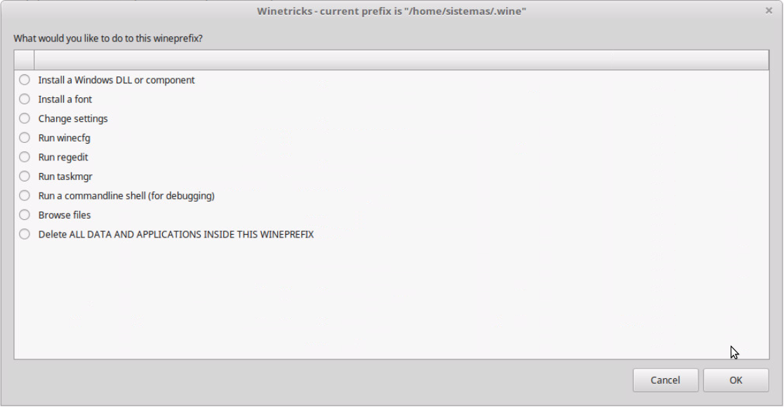Click the OK button
This screenshot has width=784, height=407.
pyautogui.click(x=736, y=380)
